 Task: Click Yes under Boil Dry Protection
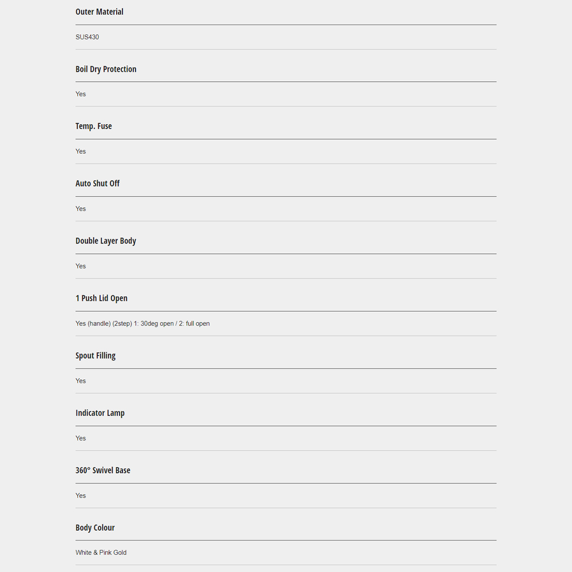[x=81, y=94]
